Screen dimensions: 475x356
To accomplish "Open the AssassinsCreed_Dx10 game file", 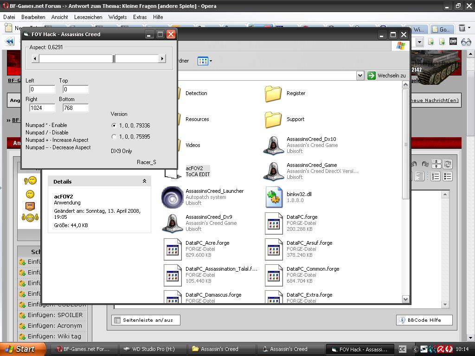I will point(273,145).
